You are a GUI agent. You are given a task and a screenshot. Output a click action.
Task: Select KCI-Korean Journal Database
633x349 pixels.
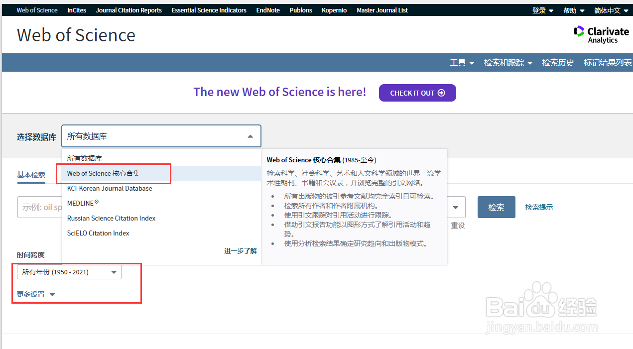109,188
